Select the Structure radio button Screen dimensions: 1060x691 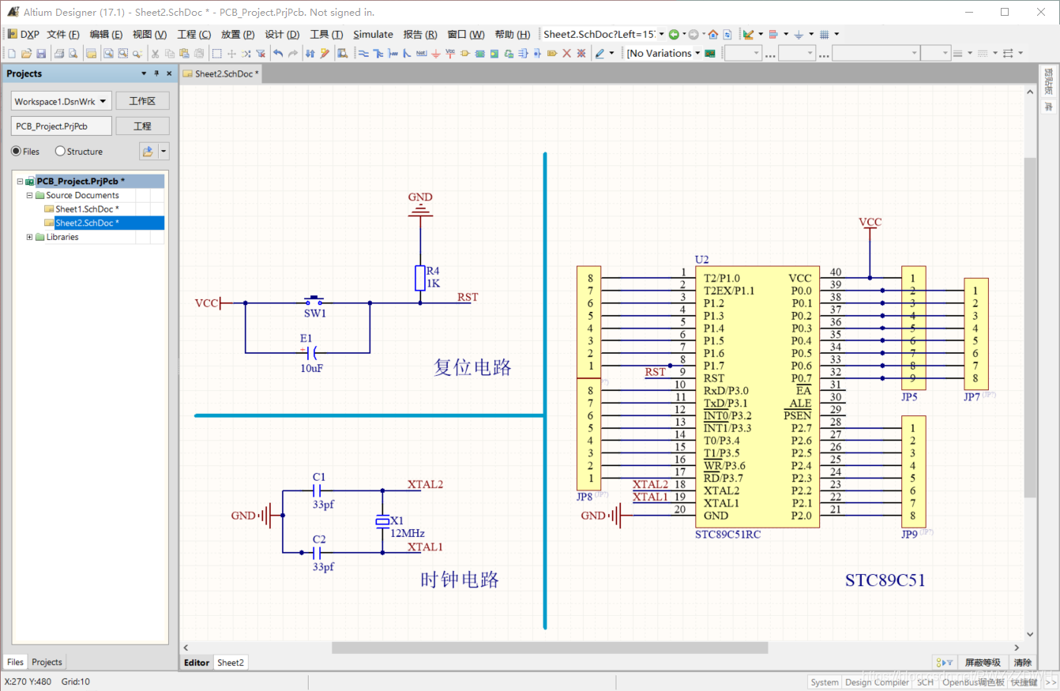60,152
